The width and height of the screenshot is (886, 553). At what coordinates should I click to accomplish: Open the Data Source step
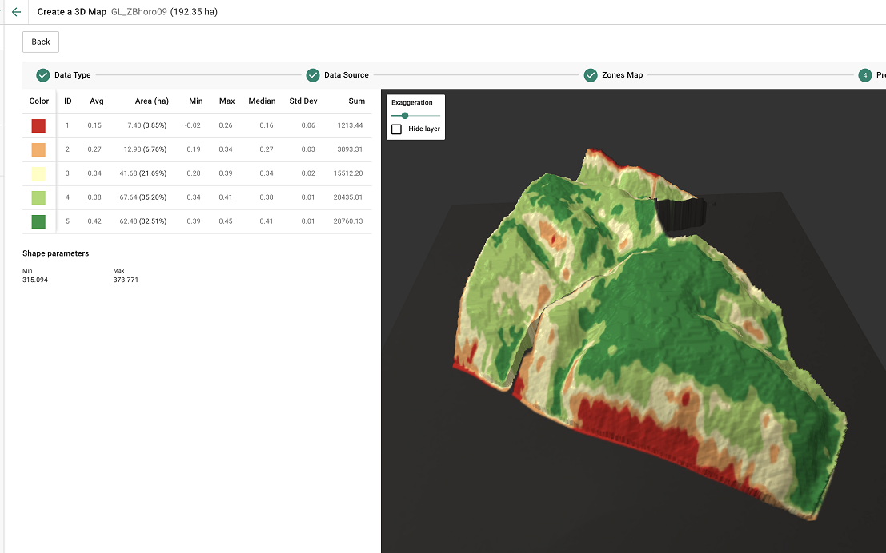[x=347, y=75]
